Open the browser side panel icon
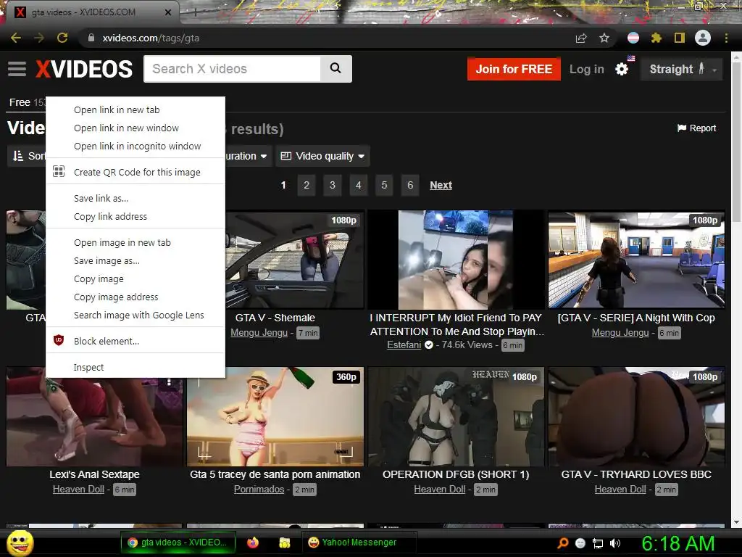The image size is (742, 557). (x=680, y=38)
